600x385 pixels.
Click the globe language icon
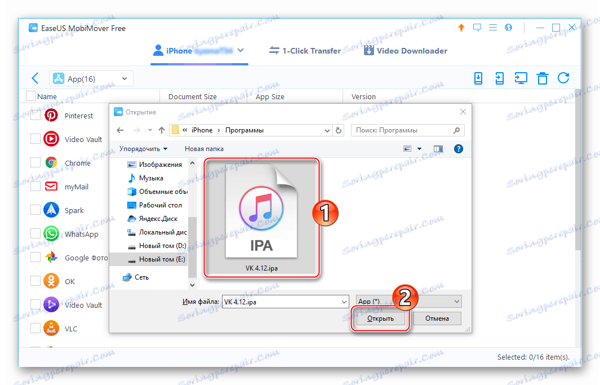pyautogui.click(x=508, y=28)
